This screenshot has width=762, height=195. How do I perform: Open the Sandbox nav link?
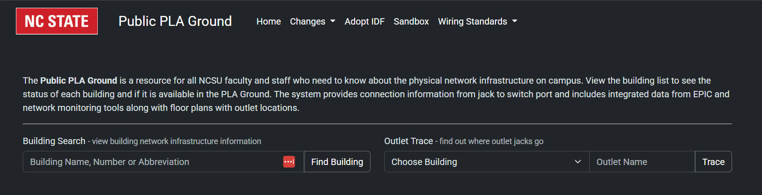pos(411,21)
